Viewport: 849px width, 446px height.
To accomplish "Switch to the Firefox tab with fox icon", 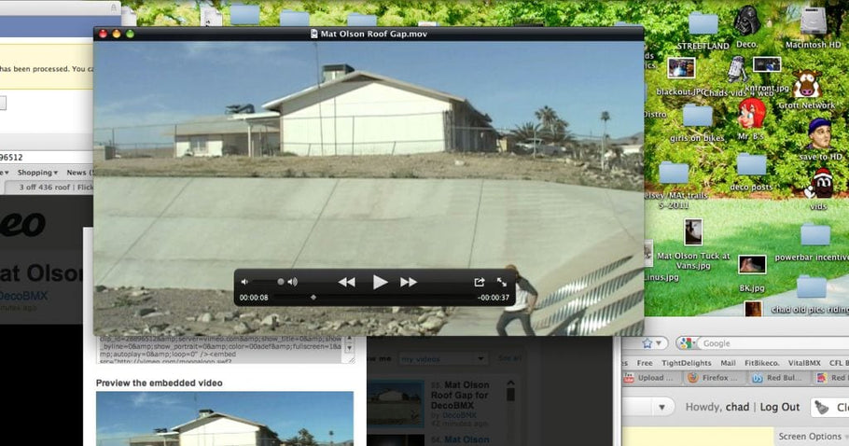I will click(x=714, y=378).
